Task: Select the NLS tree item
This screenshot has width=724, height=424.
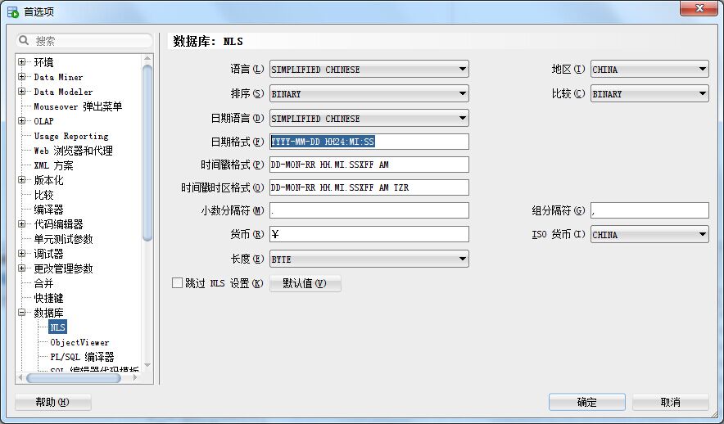Action: 57,327
